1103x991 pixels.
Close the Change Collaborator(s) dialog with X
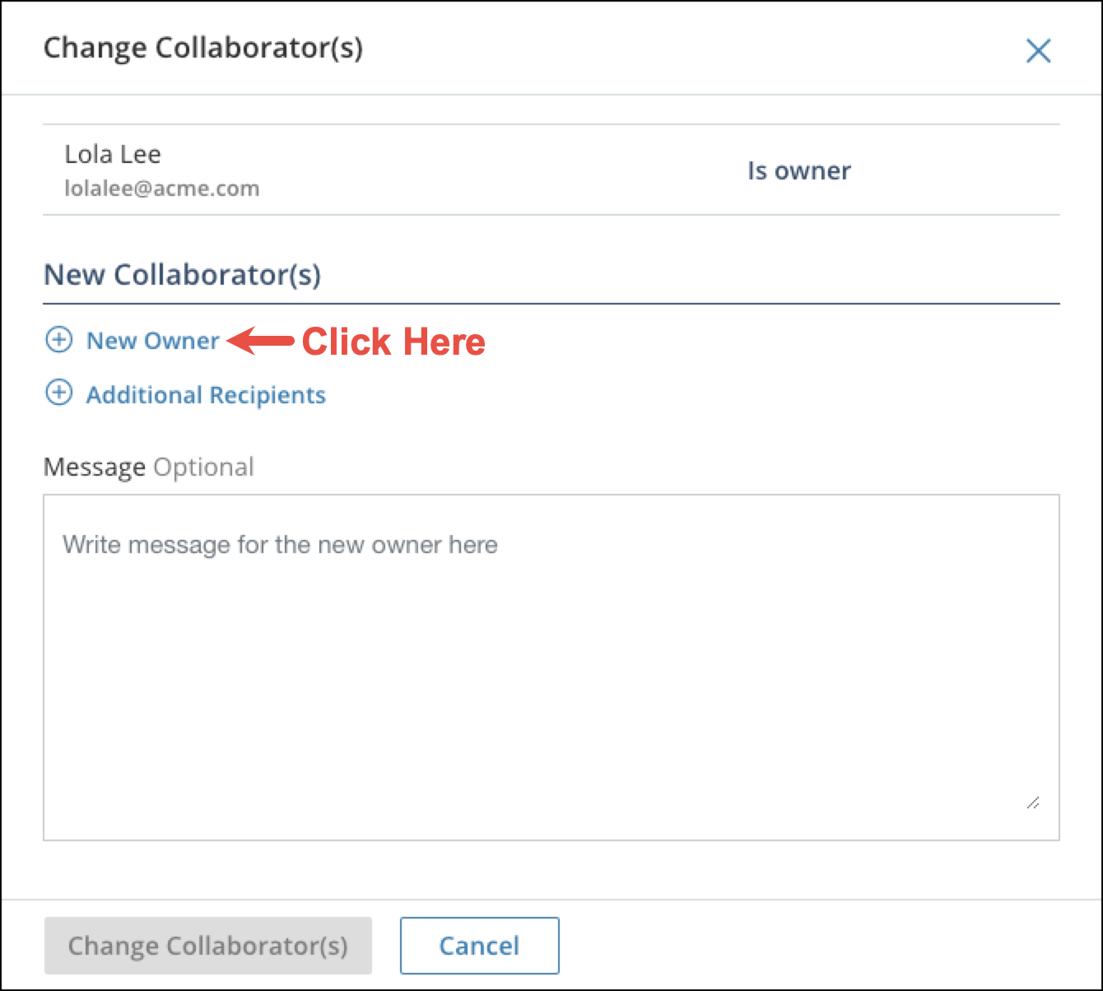click(1038, 50)
